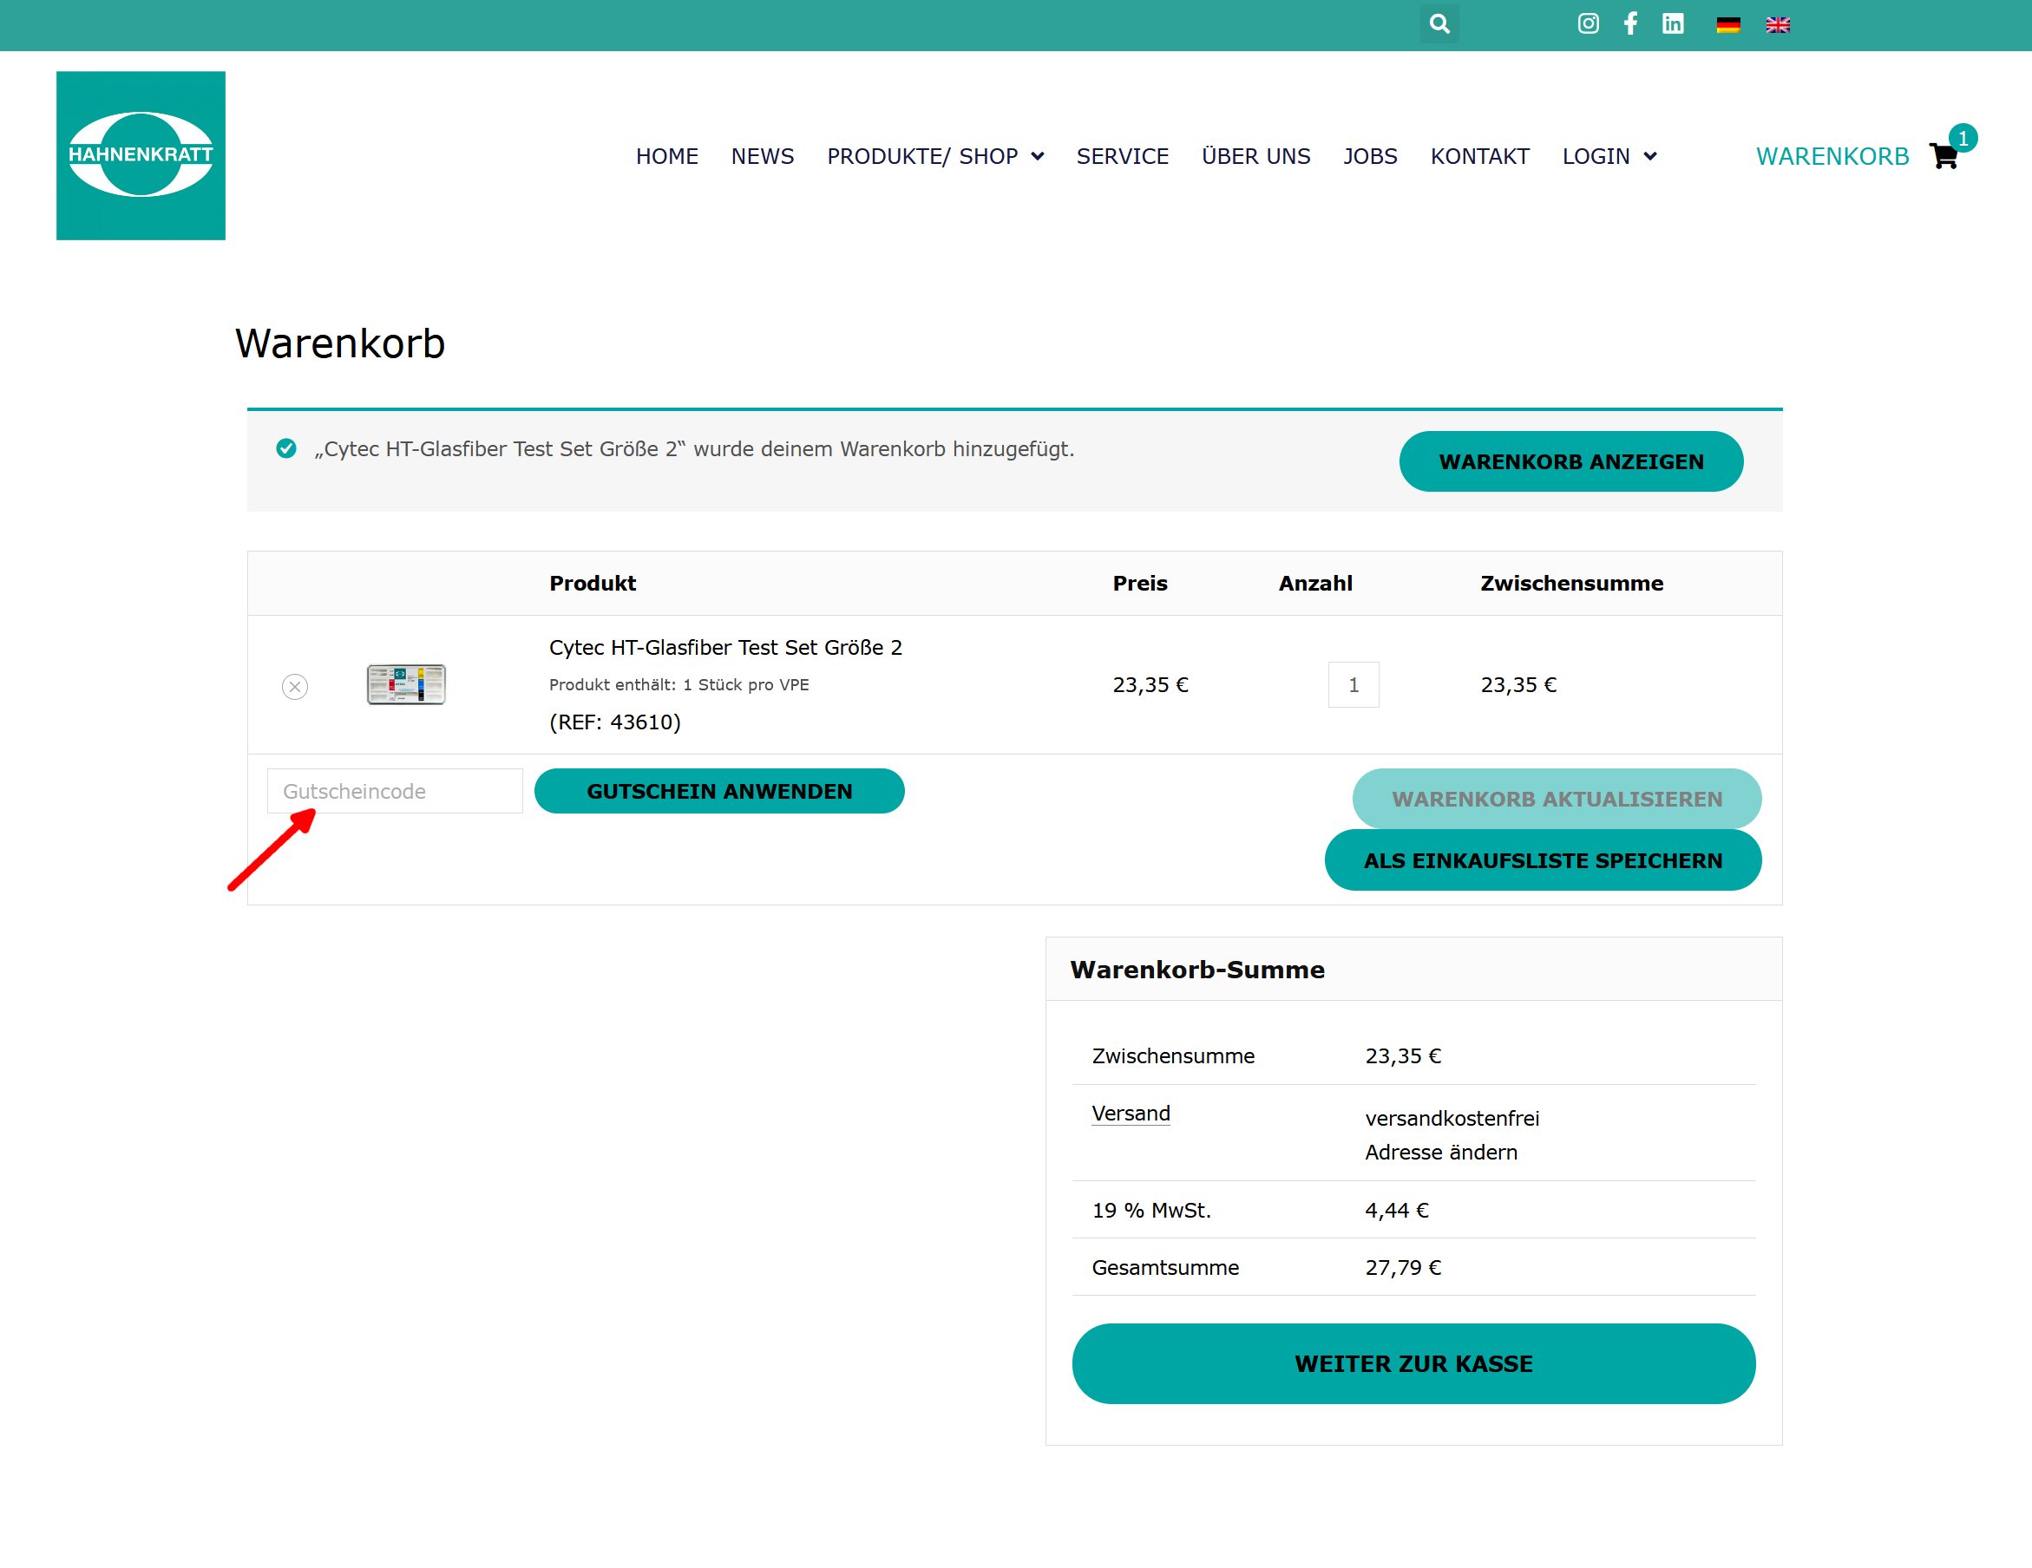This screenshot has height=1568, width=2032.
Task: Open the JOBS menu item
Action: tap(1369, 156)
